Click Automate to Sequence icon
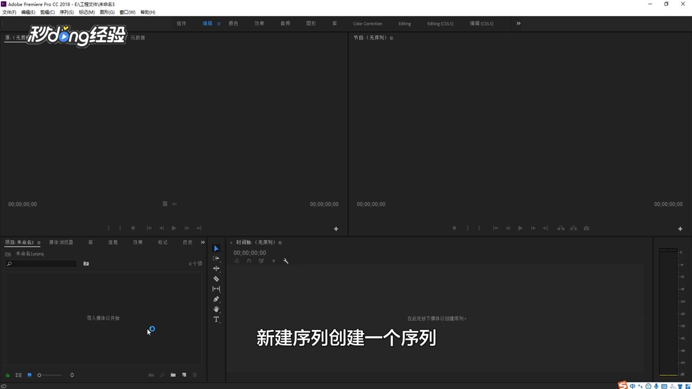 (x=151, y=375)
